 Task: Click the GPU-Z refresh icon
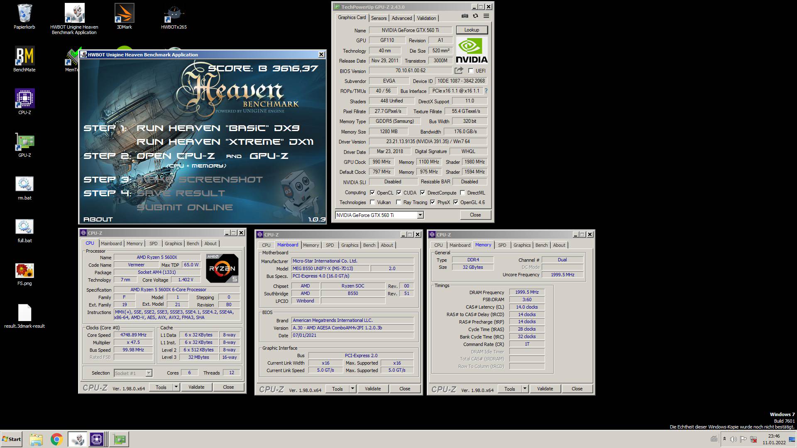(x=476, y=16)
